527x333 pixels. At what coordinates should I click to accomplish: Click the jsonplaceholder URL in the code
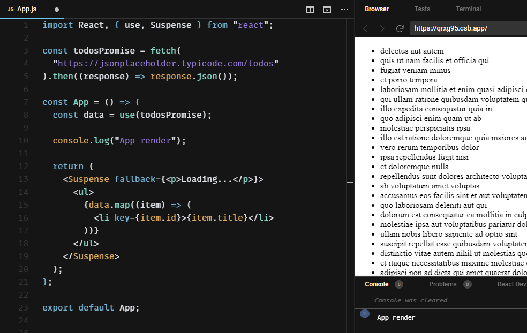coord(167,63)
